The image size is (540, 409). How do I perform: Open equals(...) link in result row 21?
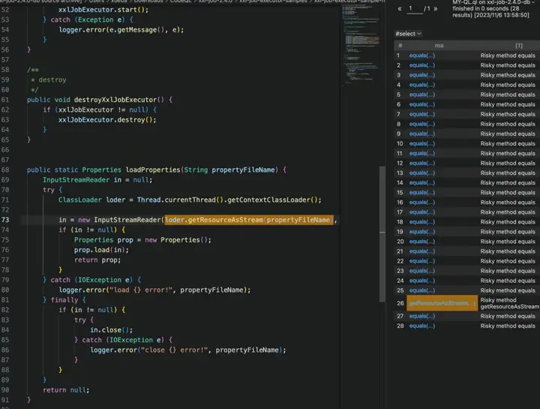421,251
